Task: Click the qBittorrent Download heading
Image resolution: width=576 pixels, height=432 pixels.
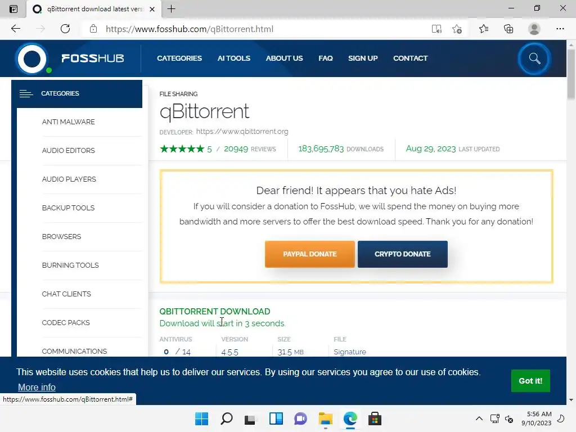Action: point(215,312)
